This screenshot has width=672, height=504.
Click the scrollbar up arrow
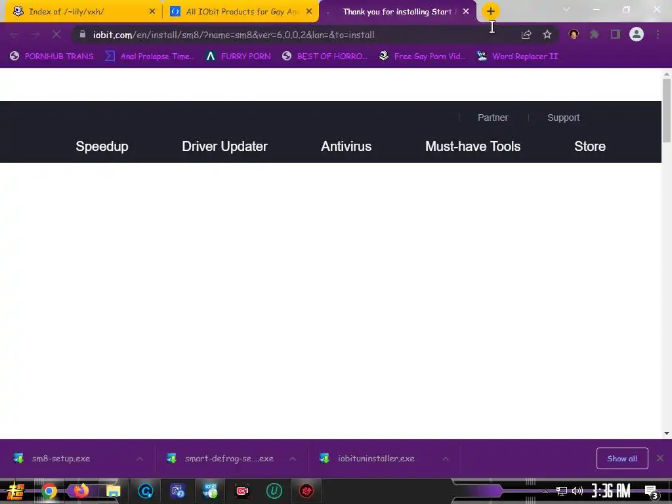pos(667,73)
